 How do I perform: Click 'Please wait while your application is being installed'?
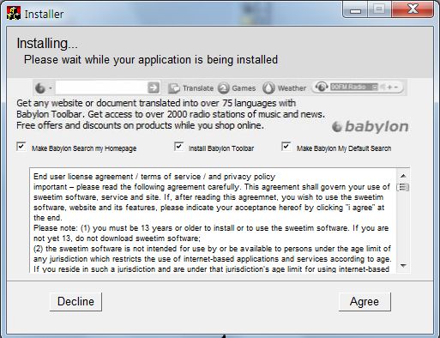[151, 60]
